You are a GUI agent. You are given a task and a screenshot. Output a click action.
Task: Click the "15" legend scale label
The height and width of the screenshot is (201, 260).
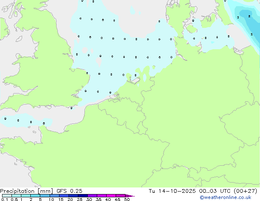click(x=61, y=199)
